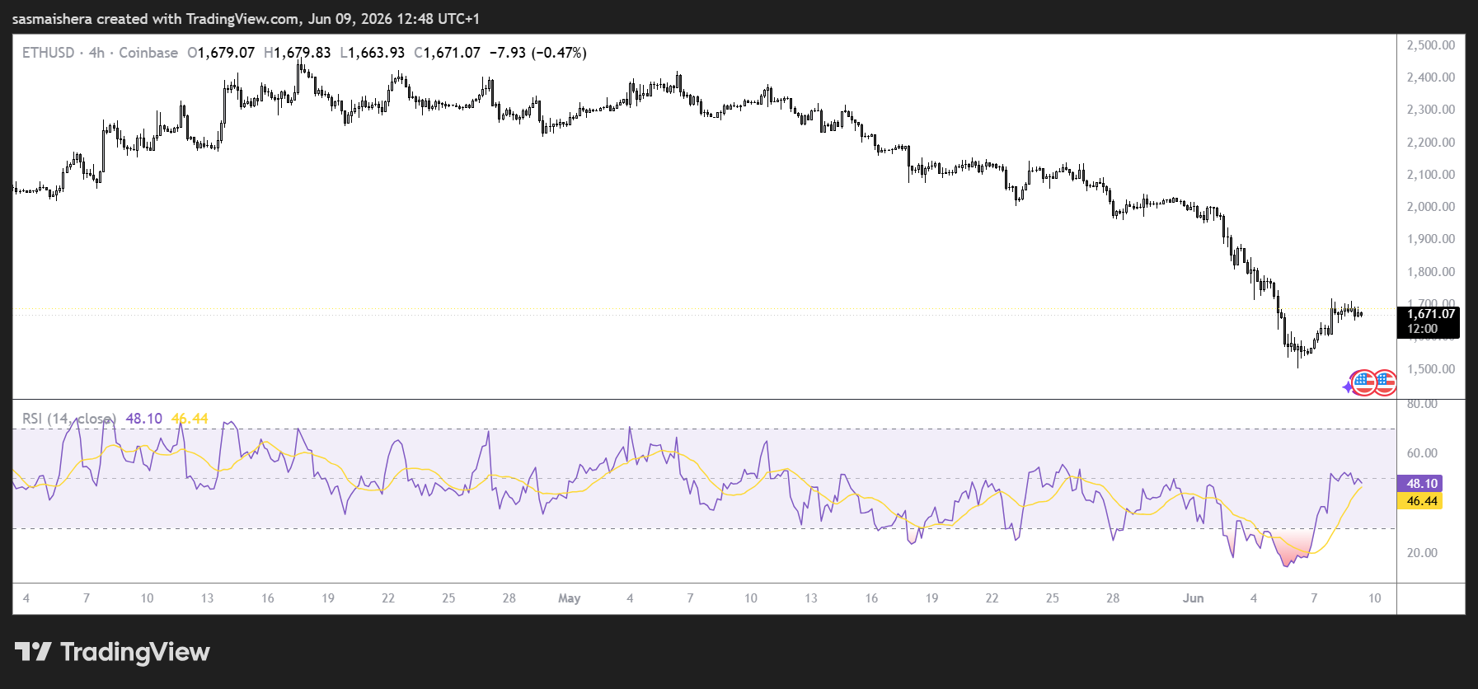Click the 1,800.00 price scale label

(x=1431, y=272)
